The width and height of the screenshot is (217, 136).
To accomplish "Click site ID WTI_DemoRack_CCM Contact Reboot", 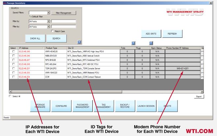I will 84,77.
